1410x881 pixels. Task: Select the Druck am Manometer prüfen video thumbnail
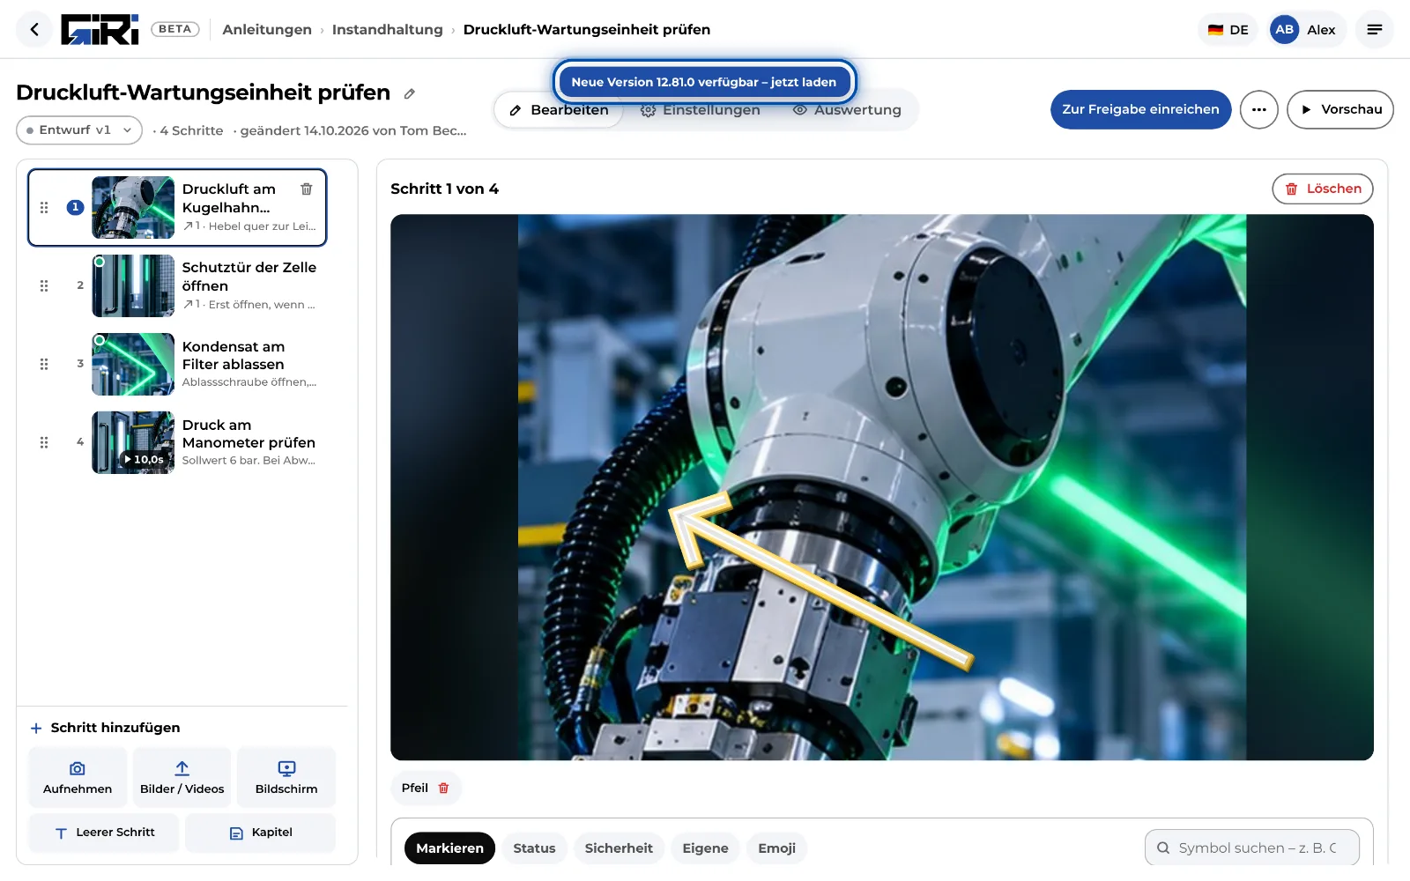tap(133, 442)
